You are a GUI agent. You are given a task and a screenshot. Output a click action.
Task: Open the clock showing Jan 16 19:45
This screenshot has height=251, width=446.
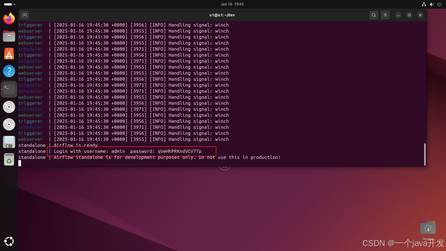[x=232, y=4]
